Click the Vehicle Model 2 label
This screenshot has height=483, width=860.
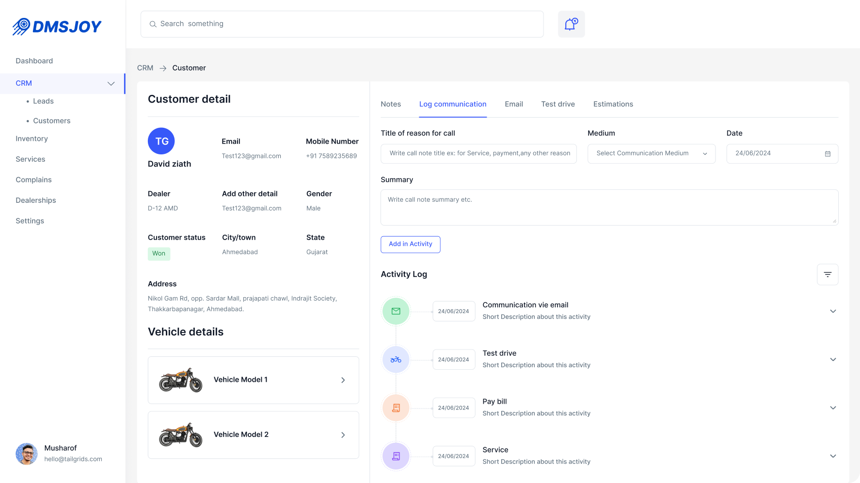point(241,435)
